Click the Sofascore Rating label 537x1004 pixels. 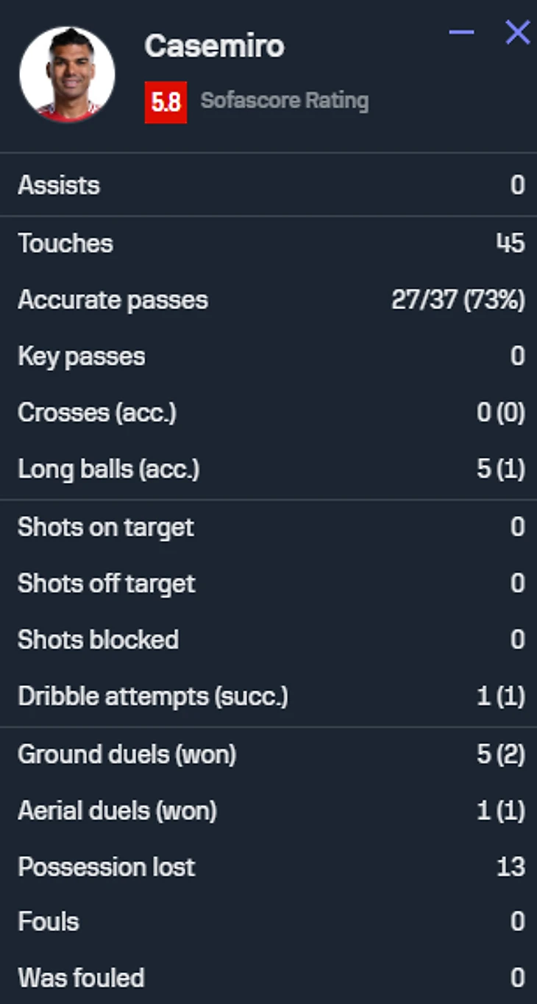click(x=285, y=101)
